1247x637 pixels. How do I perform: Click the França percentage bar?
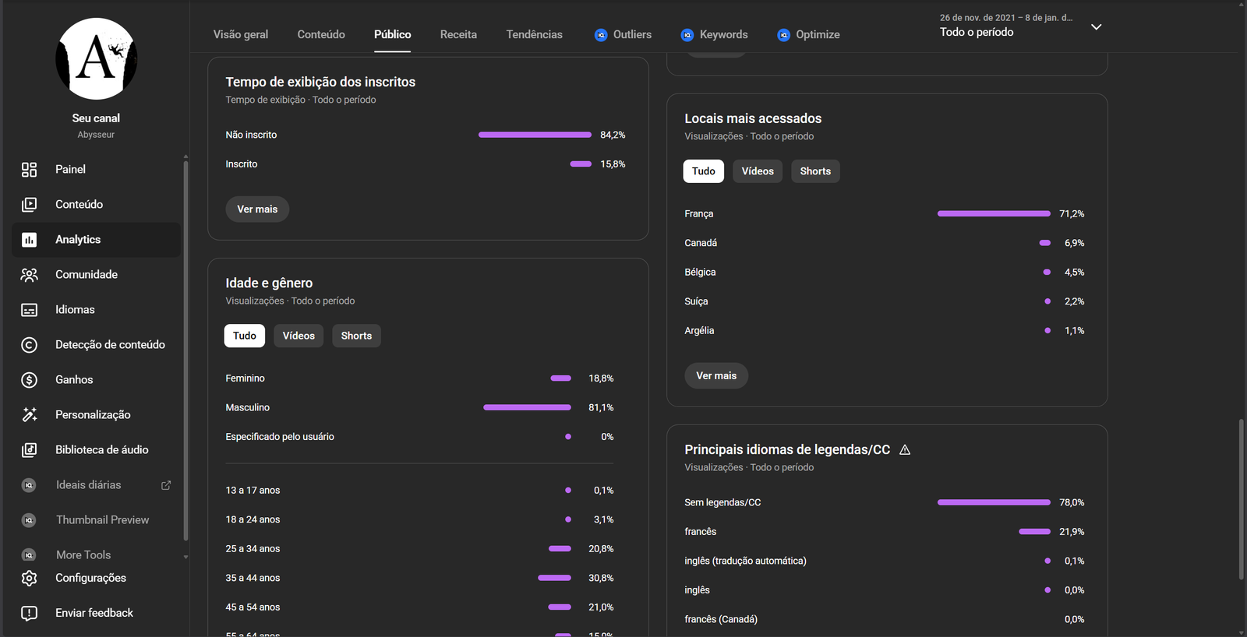coord(994,213)
